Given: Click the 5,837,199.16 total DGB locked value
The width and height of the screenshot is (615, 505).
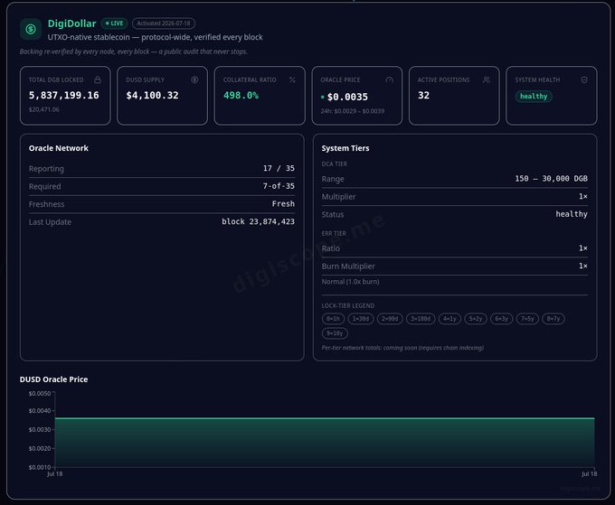Looking at the screenshot, I should 64,95.
